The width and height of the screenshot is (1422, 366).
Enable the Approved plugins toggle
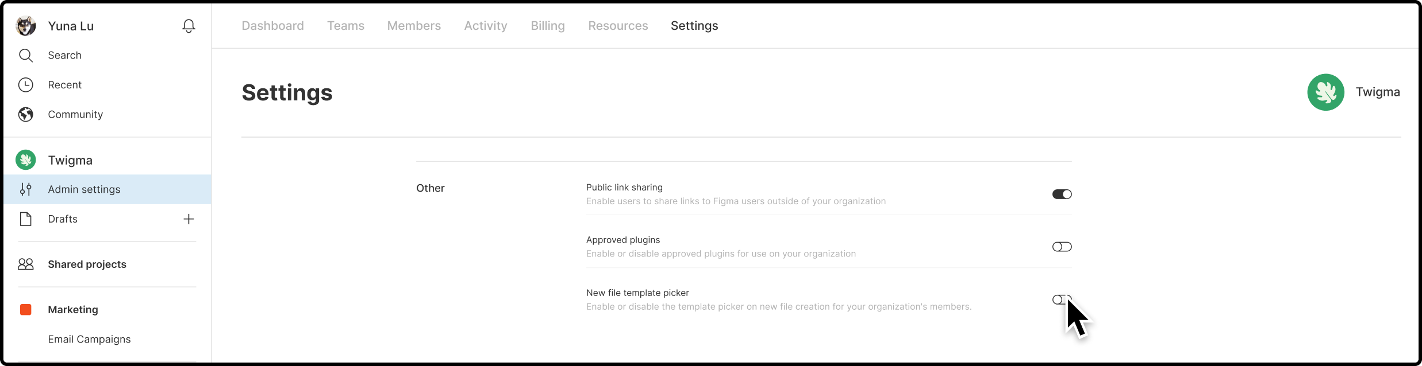tap(1062, 247)
